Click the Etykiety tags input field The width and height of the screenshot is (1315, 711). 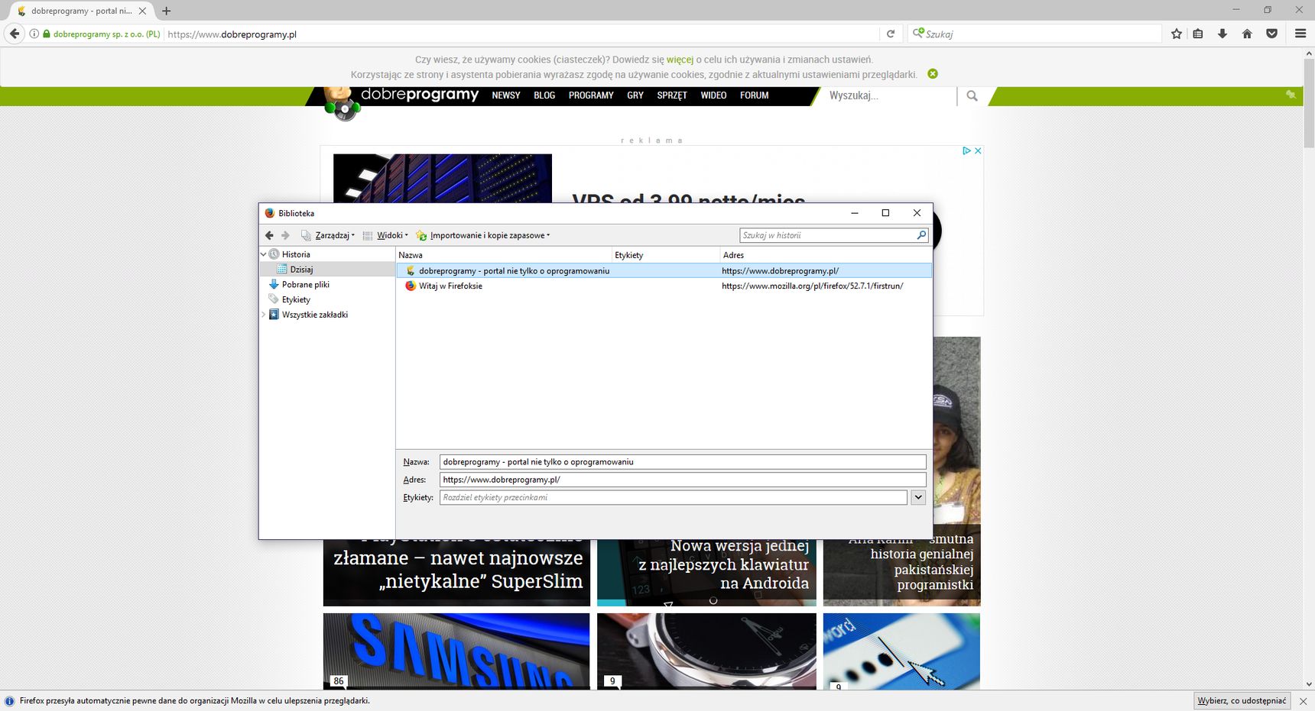(x=673, y=497)
